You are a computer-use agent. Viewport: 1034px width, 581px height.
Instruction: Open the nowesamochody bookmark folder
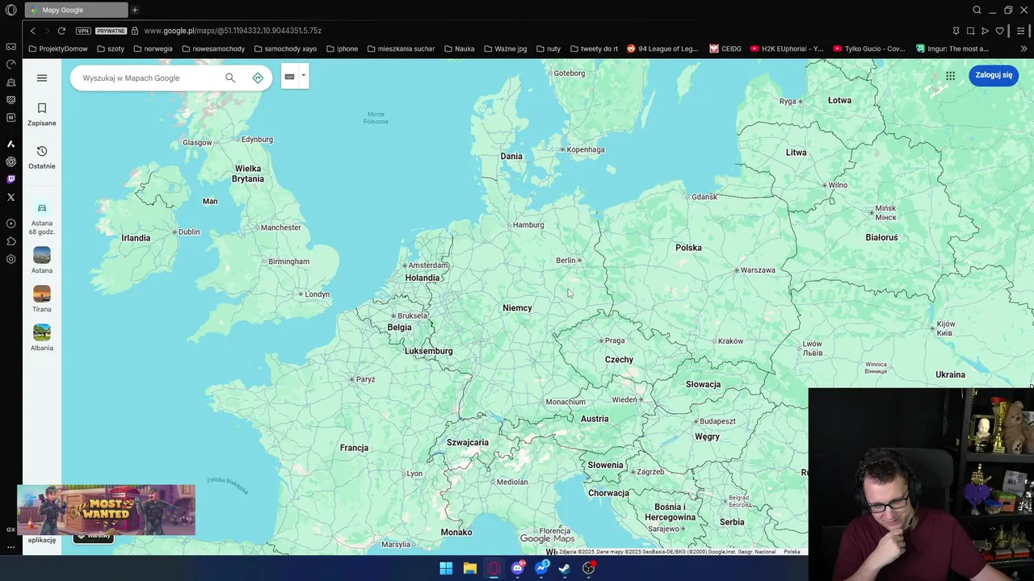point(213,48)
